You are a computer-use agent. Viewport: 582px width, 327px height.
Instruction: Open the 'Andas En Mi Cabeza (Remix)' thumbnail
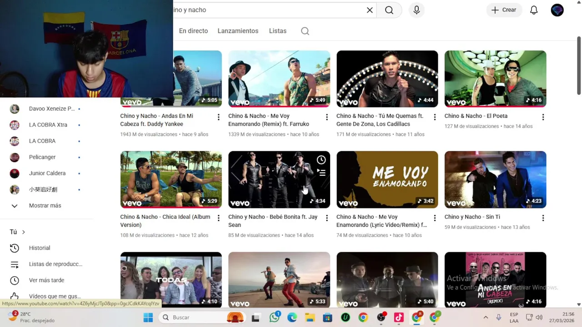click(x=496, y=280)
